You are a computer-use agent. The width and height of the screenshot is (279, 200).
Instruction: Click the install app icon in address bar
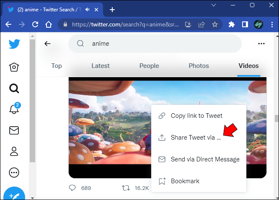tap(188, 24)
